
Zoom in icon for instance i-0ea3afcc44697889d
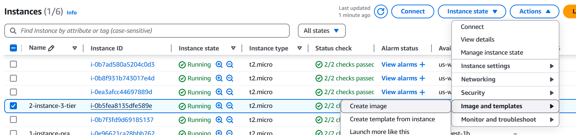[x=219, y=92]
